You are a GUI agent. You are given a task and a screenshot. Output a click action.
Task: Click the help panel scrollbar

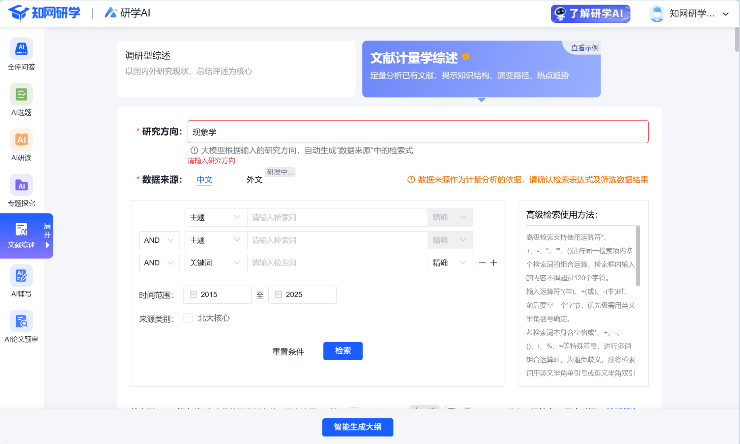(638, 256)
